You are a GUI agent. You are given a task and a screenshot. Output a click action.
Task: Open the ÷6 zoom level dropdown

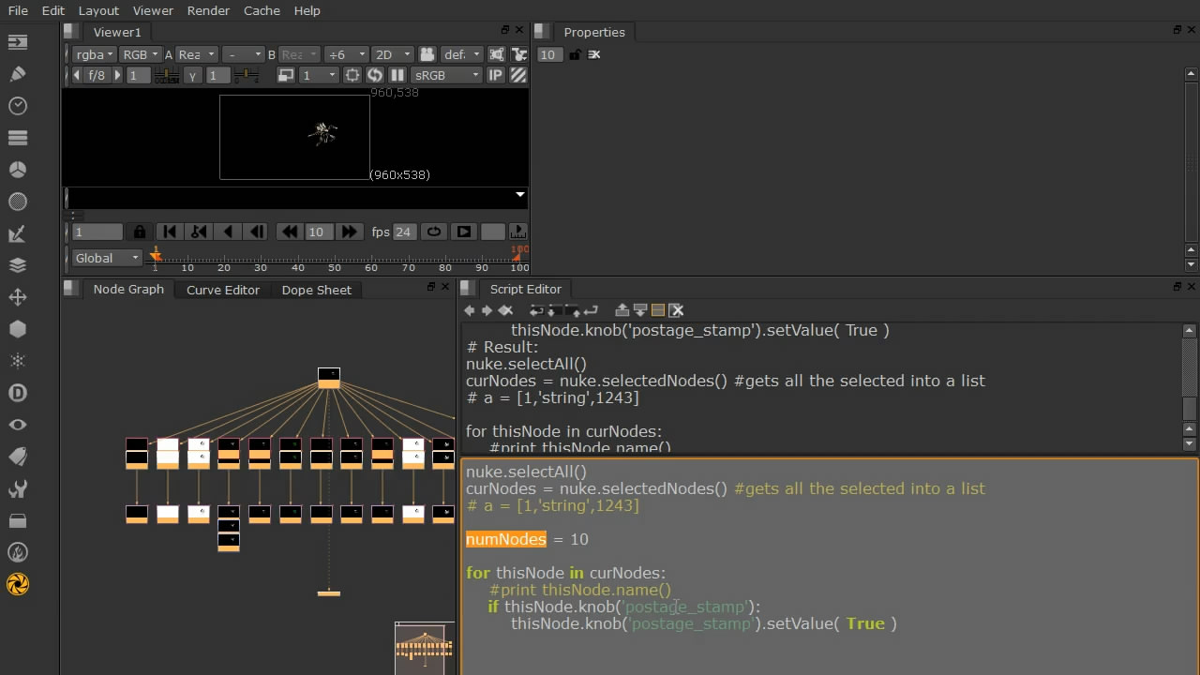pyautogui.click(x=347, y=54)
